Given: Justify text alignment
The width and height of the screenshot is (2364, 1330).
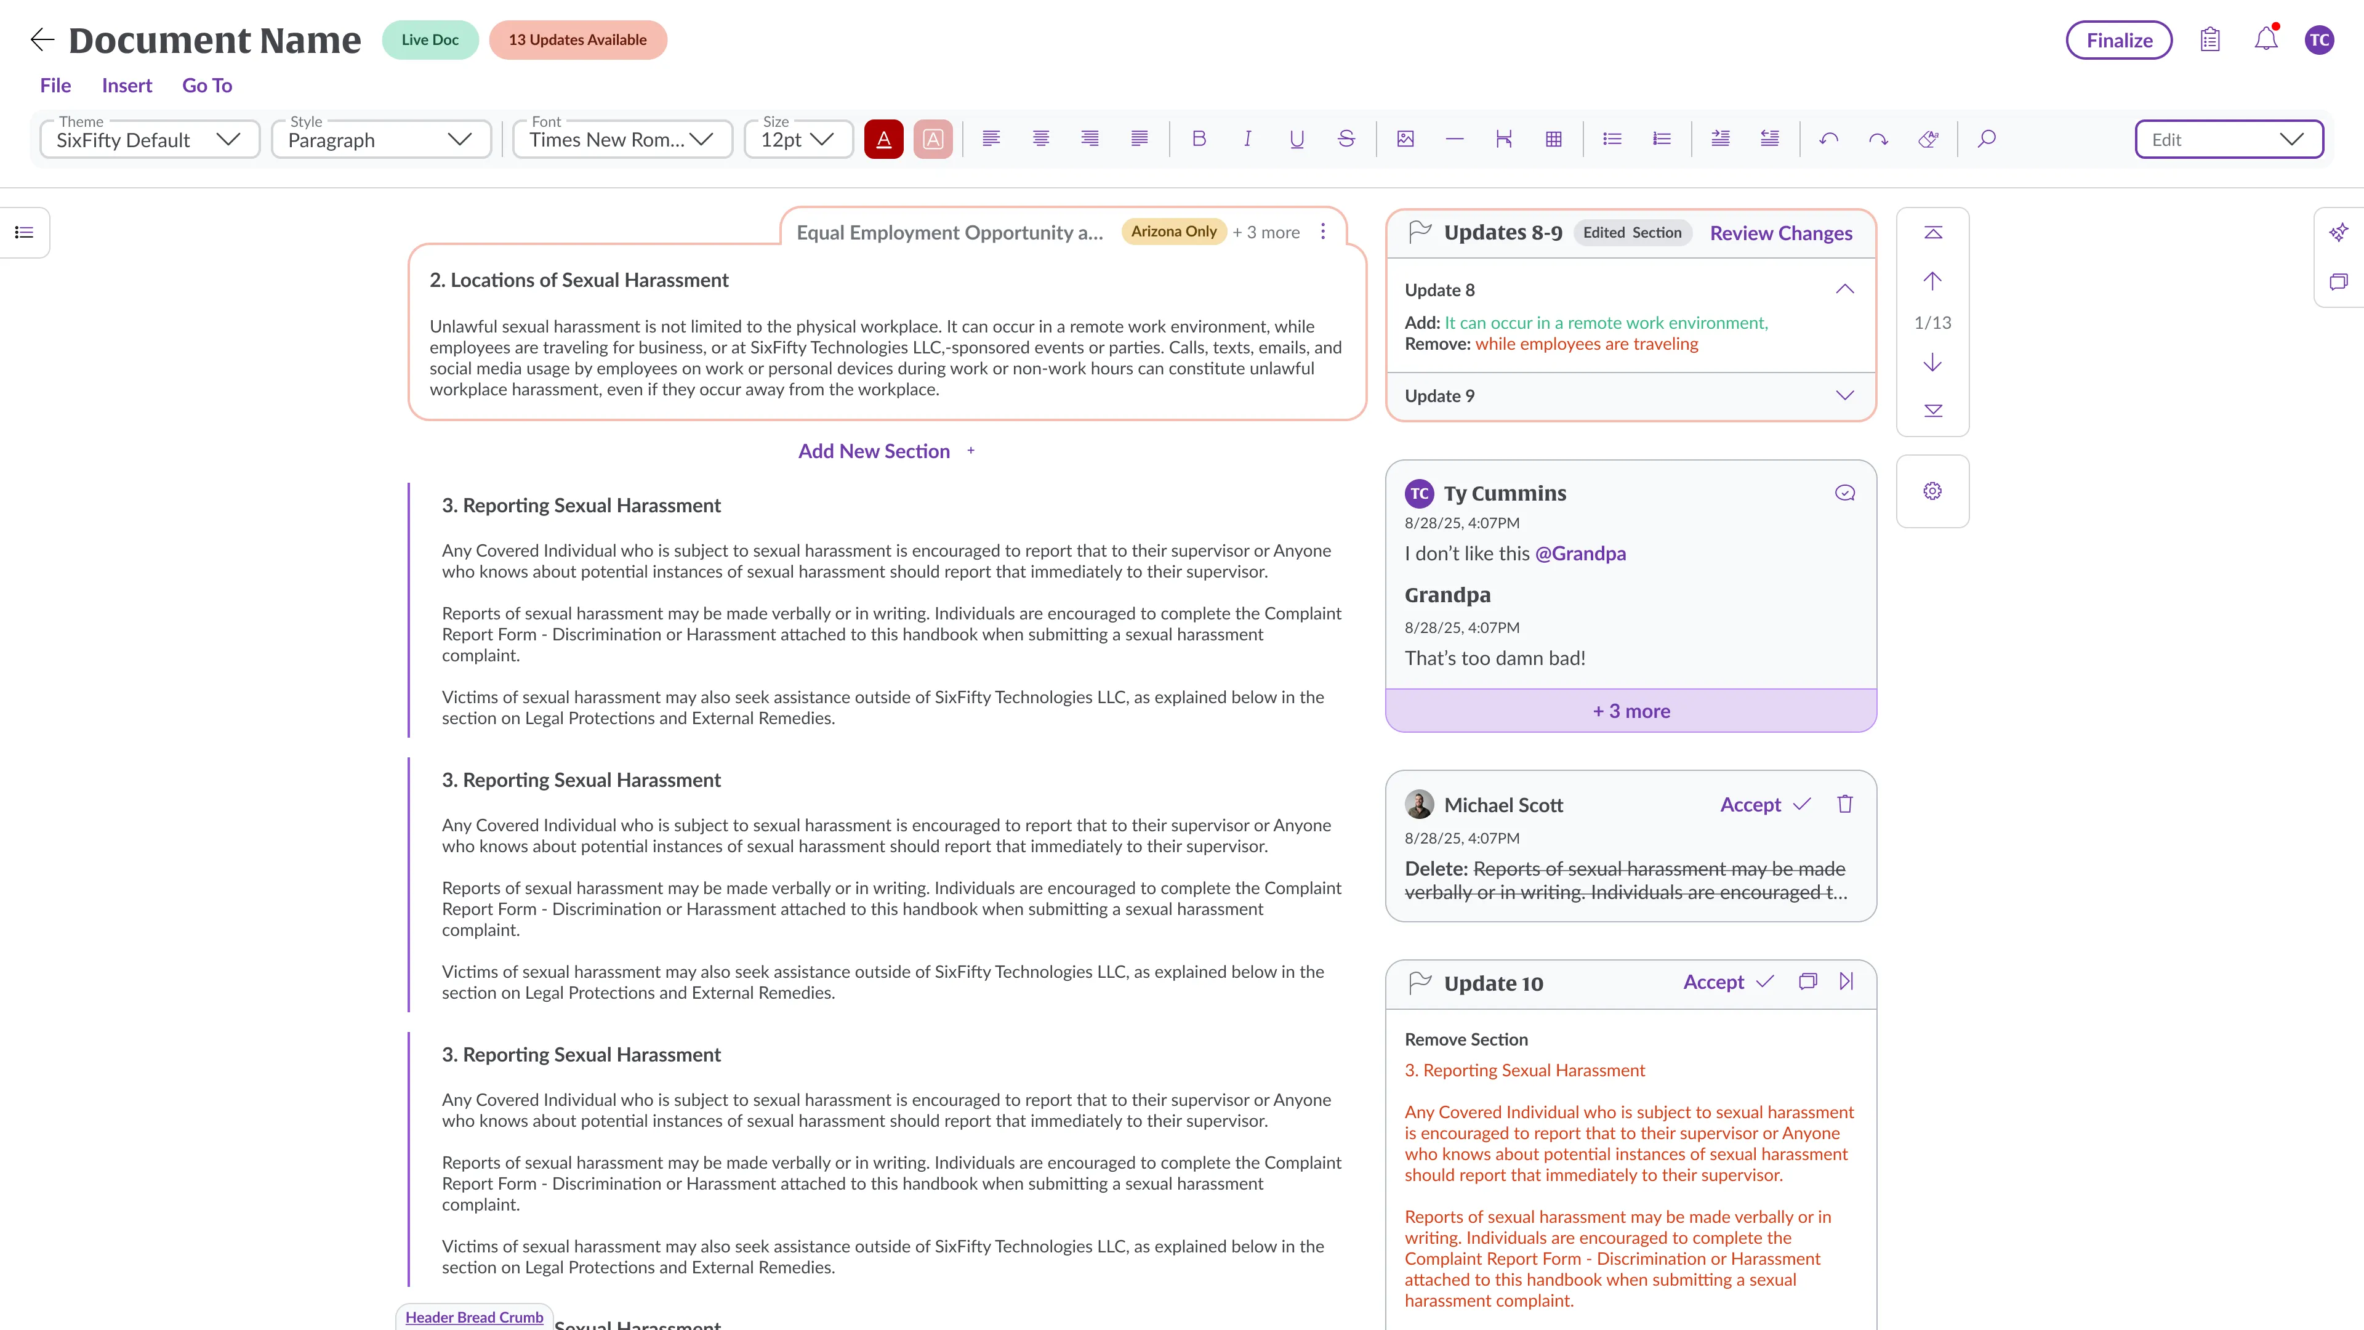Looking at the screenshot, I should (1140, 139).
